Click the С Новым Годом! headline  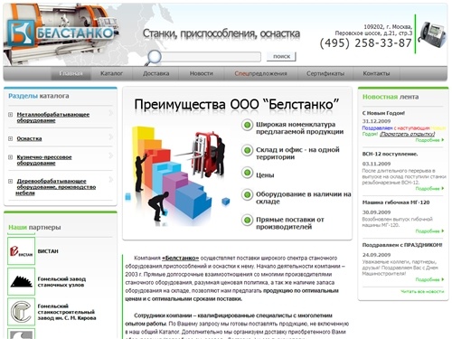click(383, 113)
